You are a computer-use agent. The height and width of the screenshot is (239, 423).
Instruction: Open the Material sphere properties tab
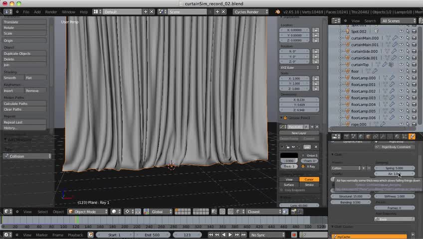[x=397, y=136]
